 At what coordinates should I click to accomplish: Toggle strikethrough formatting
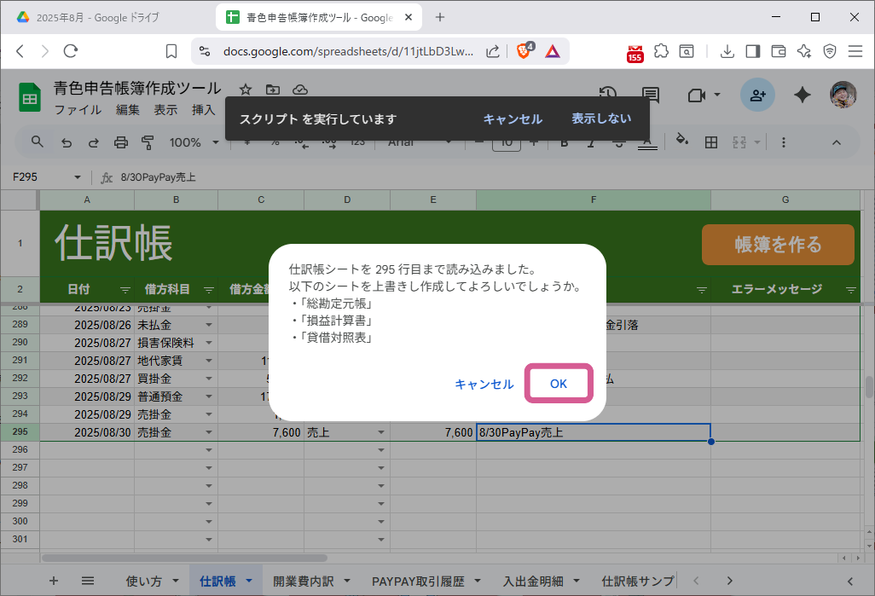619,142
